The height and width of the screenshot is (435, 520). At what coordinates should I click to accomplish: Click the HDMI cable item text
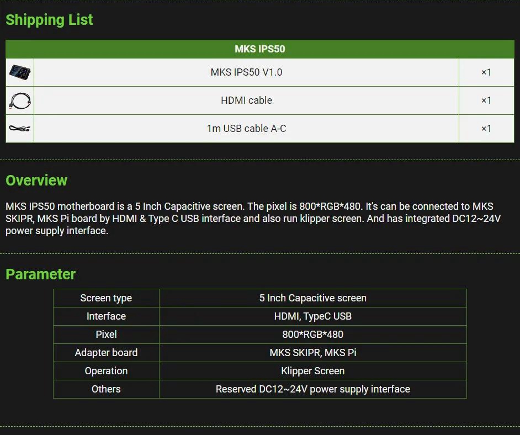click(x=246, y=100)
